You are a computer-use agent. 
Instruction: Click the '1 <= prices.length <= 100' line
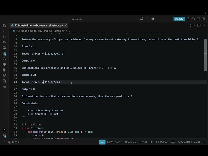45,110
